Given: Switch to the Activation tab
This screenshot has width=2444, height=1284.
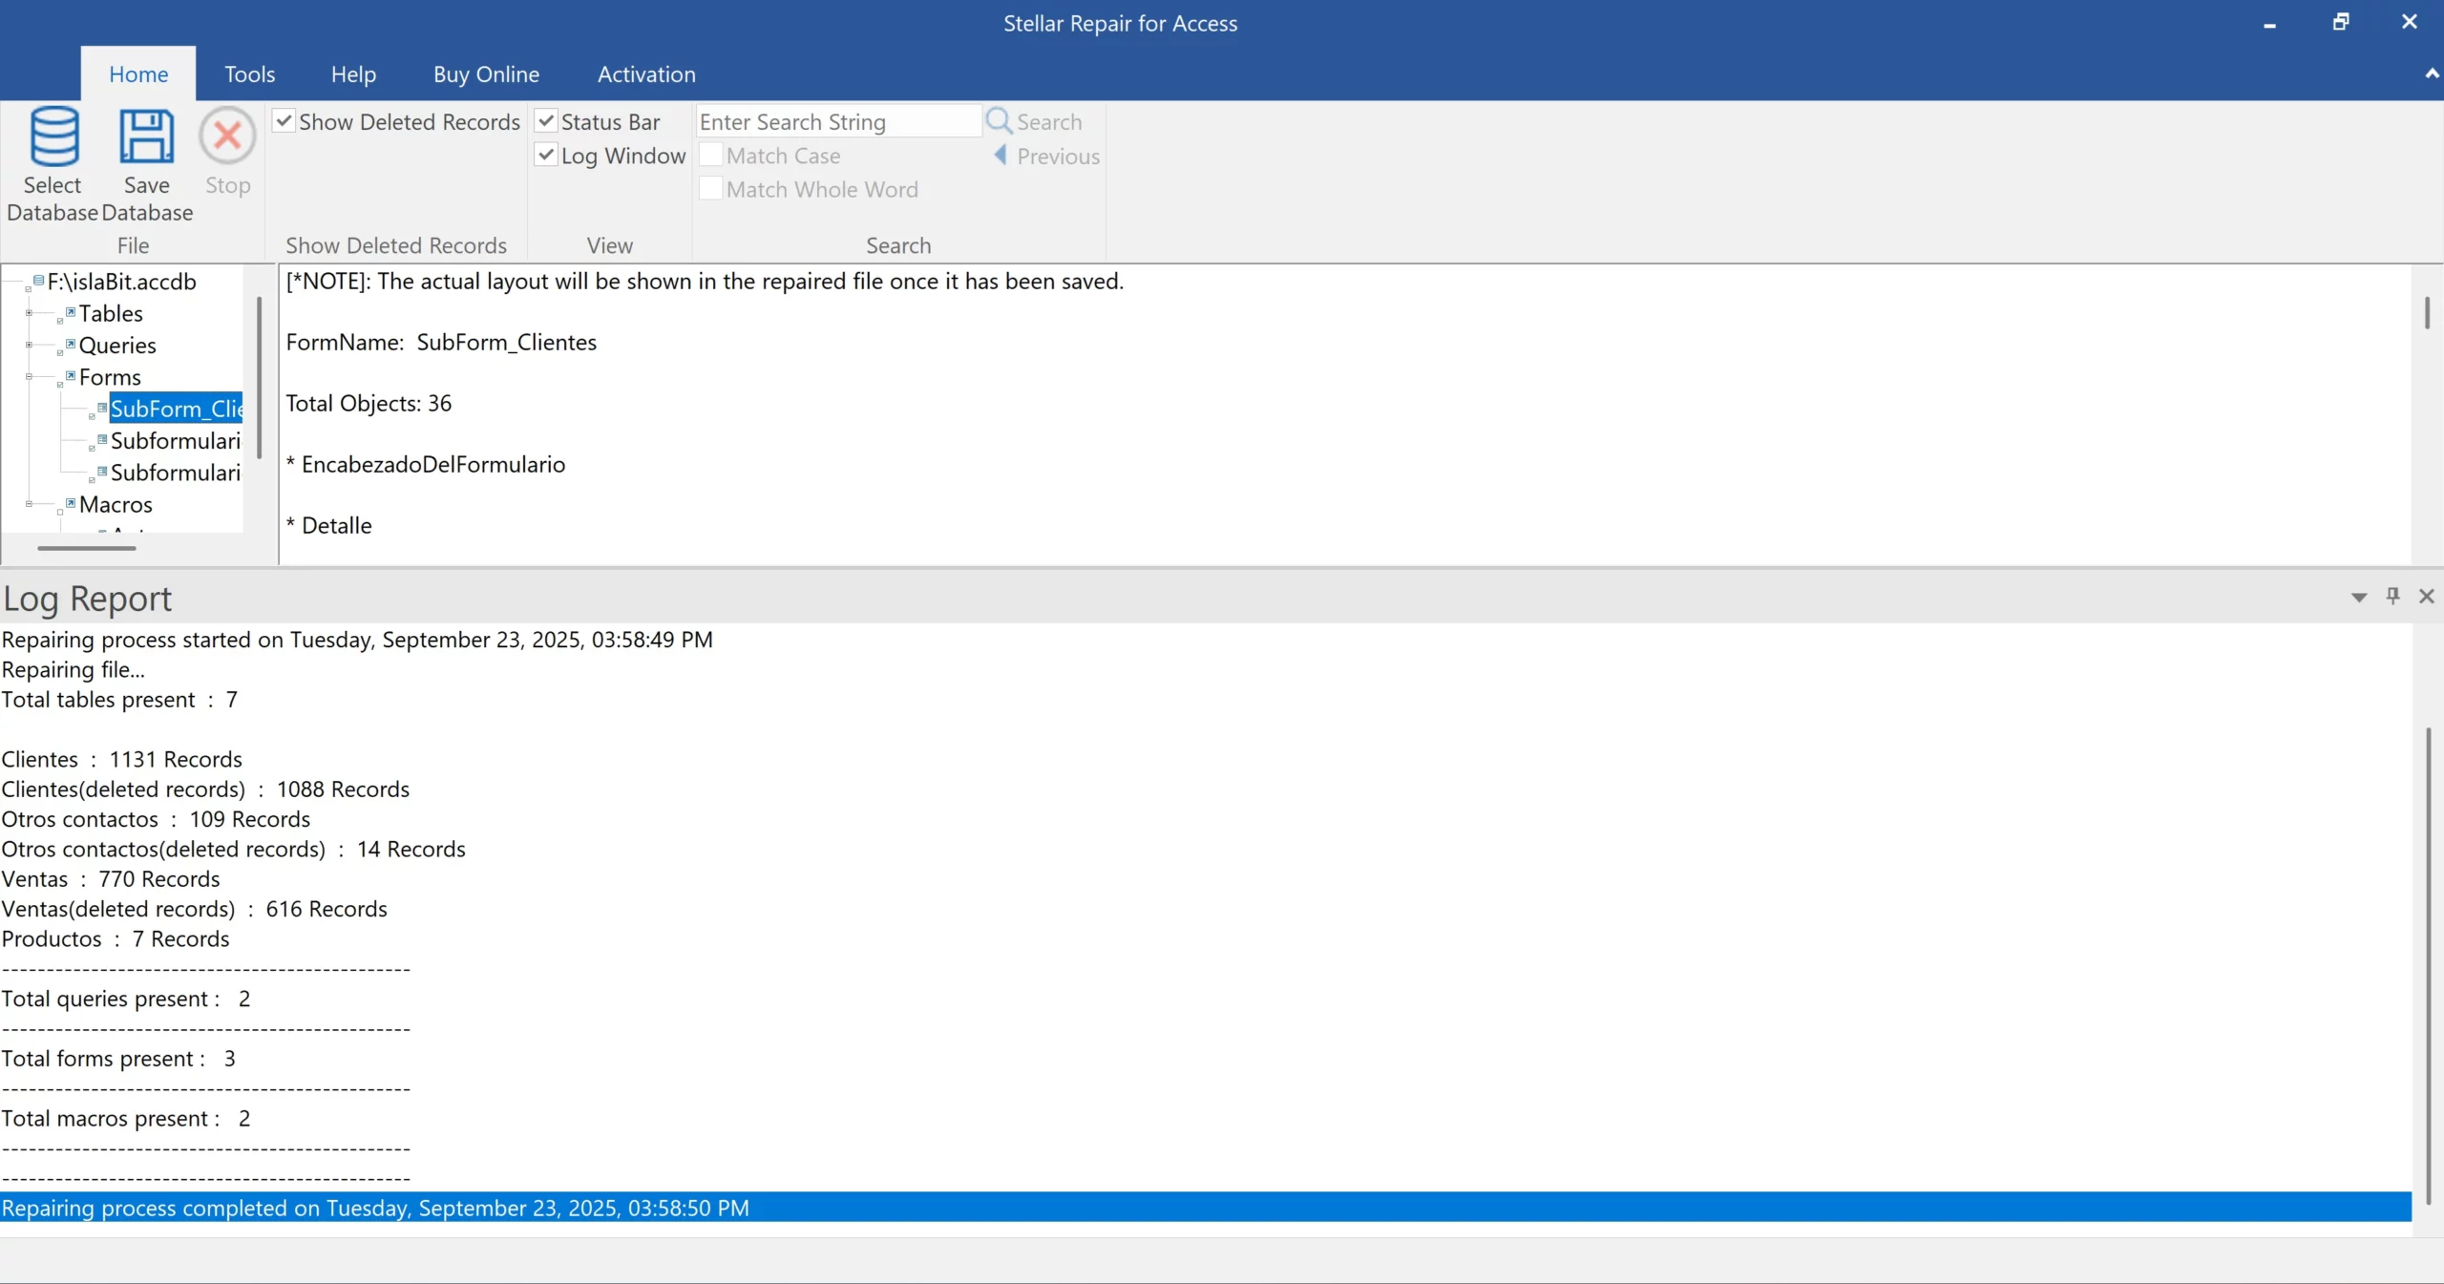Looking at the screenshot, I should click(x=646, y=74).
